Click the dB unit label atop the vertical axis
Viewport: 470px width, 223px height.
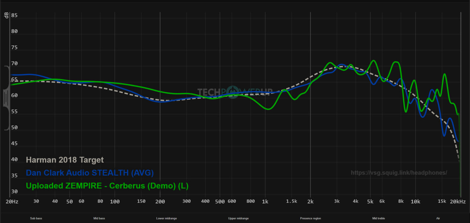[6, 15]
